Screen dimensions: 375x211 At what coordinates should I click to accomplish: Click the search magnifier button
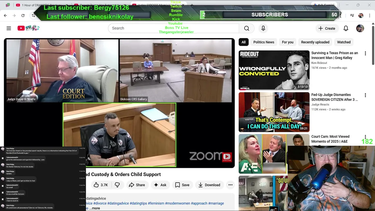(x=247, y=28)
